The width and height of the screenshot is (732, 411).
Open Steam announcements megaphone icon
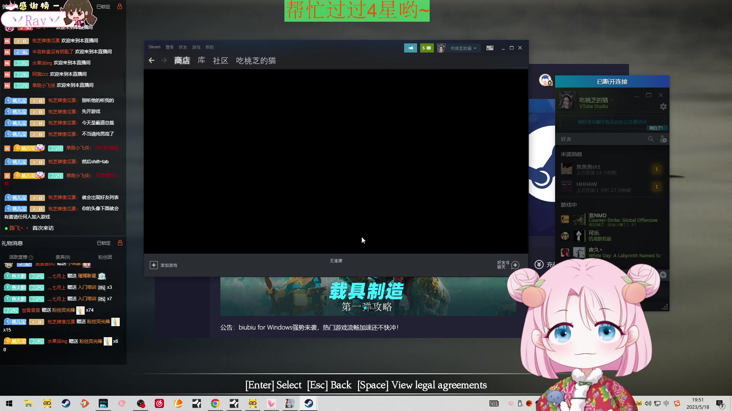pyautogui.click(x=411, y=48)
